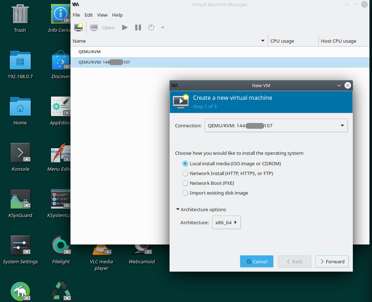Select the QEMU/KVM local connection row

tap(220, 52)
